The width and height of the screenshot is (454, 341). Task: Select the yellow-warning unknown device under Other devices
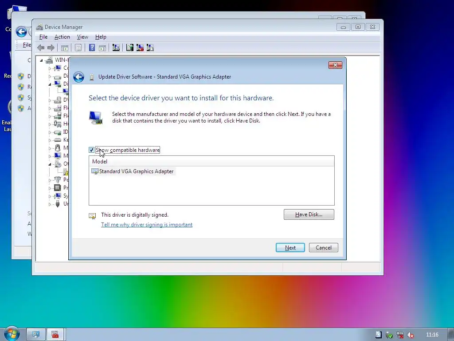point(66,172)
